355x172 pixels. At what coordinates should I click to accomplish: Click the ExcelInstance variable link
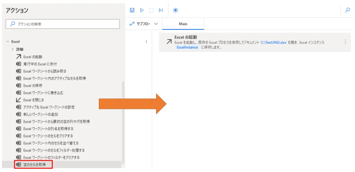pyautogui.click(x=187, y=48)
